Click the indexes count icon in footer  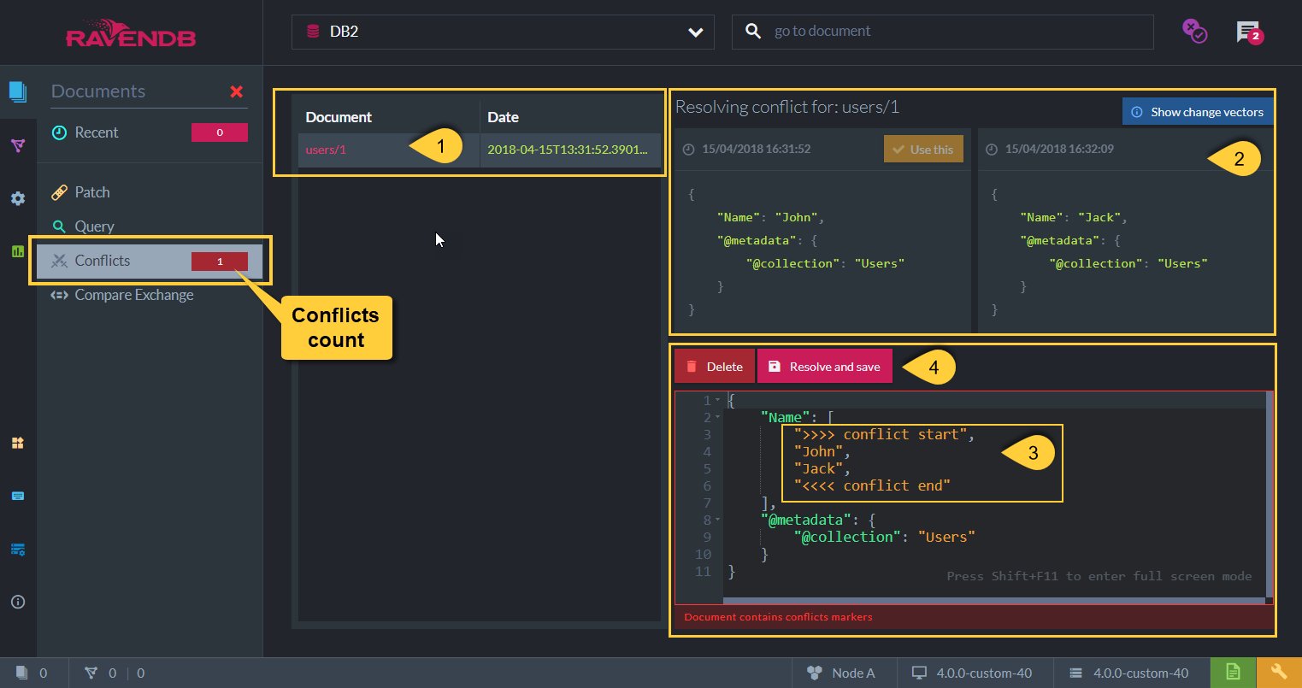point(91,673)
